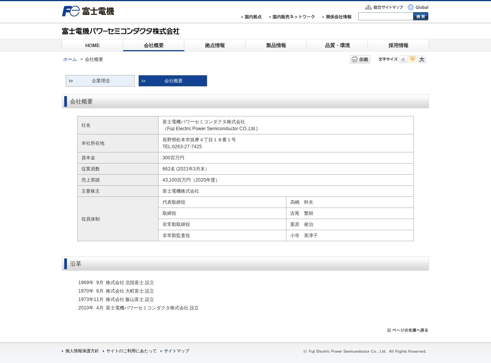Click the ホーム breadcrumb link
491x363 pixels.
[70, 59]
